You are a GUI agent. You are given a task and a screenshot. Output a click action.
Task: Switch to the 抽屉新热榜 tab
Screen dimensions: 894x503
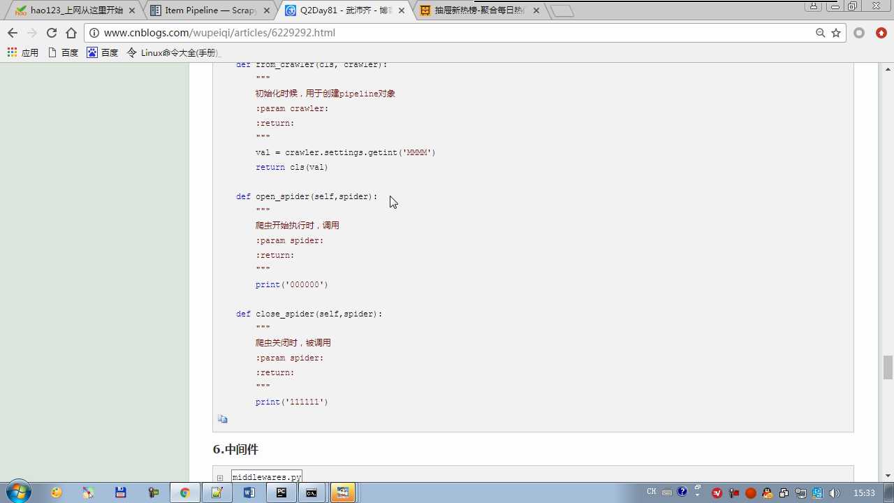(480, 10)
